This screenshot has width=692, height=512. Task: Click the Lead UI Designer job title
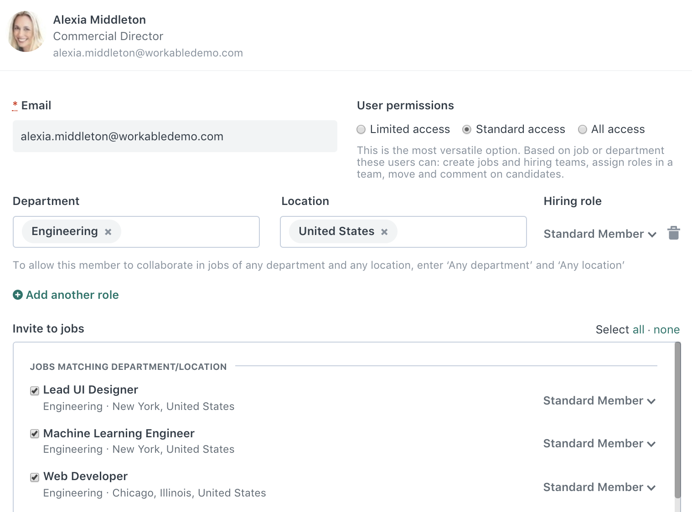[91, 389]
